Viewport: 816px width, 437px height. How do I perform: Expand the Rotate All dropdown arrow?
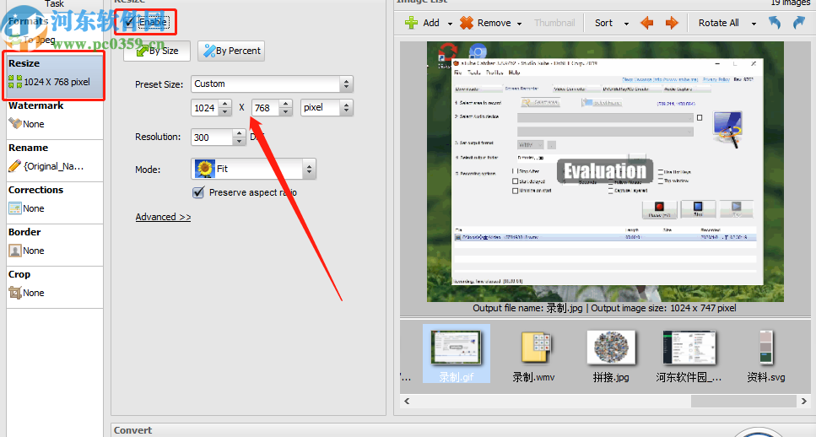754,24
